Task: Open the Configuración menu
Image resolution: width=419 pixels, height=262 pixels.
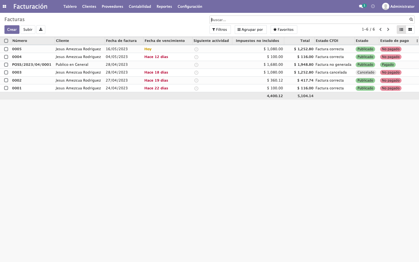Action: pyautogui.click(x=190, y=6)
